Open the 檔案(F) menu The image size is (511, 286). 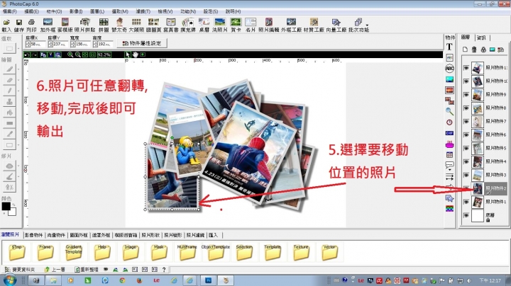tap(9, 11)
